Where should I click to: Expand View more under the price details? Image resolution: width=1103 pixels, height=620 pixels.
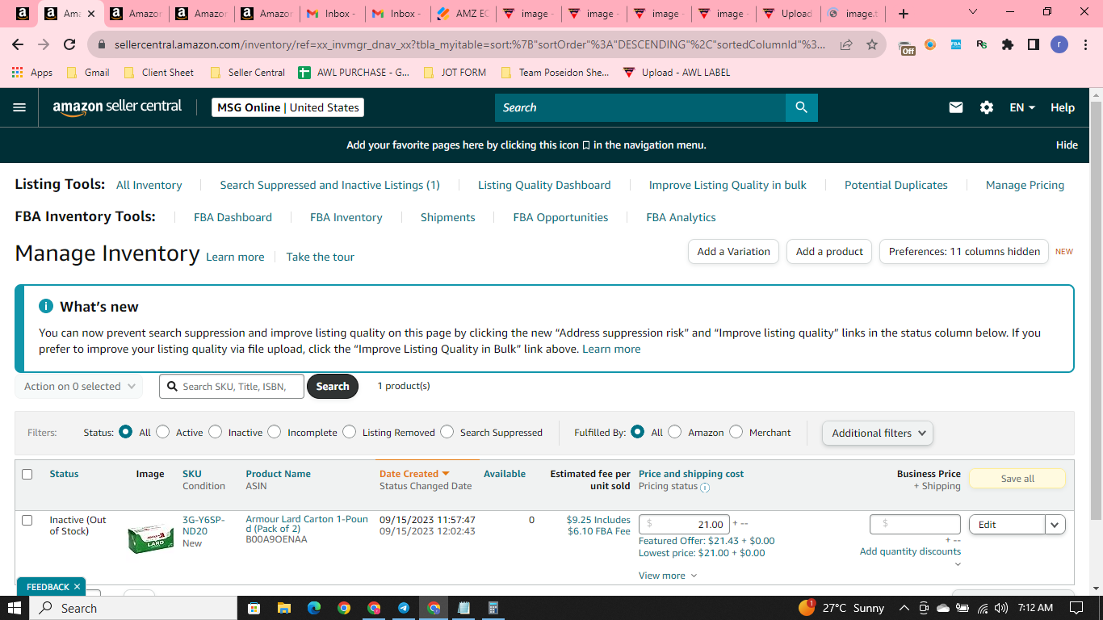[x=668, y=576]
